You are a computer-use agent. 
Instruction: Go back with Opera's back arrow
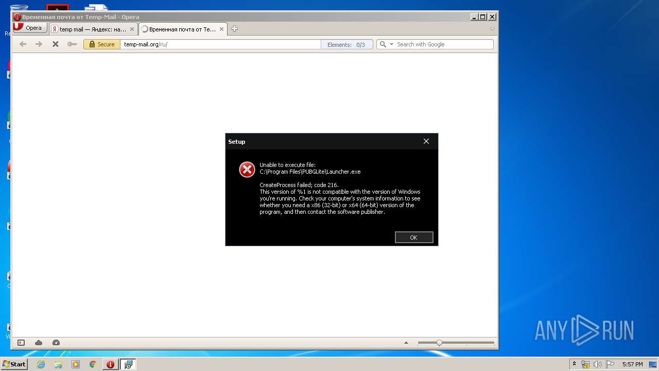[x=23, y=44]
